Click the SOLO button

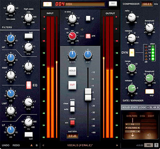pos(72,71)
